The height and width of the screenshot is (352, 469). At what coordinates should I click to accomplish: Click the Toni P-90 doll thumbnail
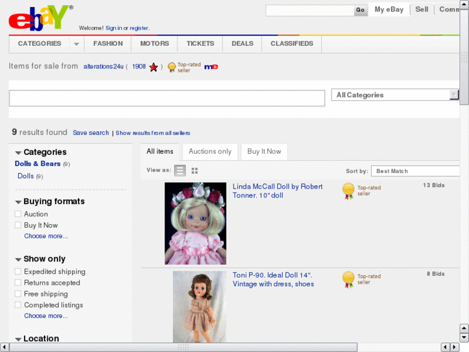(x=199, y=307)
